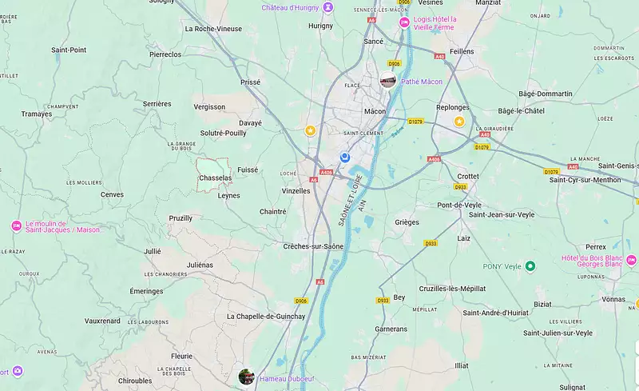Click the saved-place star next to Replonges
The width and height of the screenshot is (639, 391).
coord(459,122)
